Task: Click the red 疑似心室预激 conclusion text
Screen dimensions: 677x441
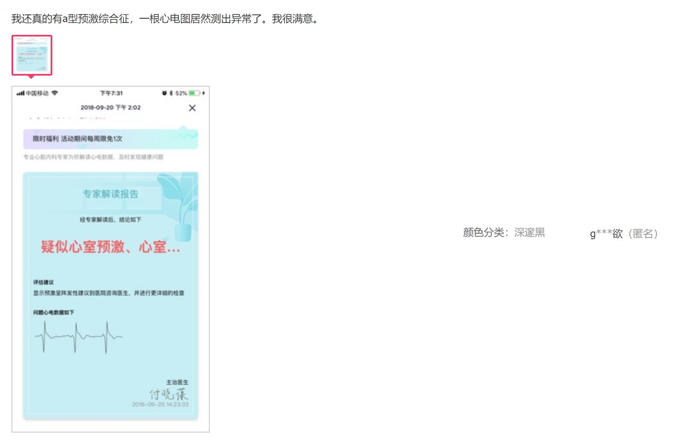Action: click(111, 246)
